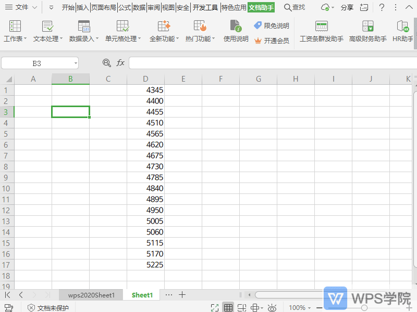Click the vertical scrollbar track
The image size is (417, 312).
415,179
